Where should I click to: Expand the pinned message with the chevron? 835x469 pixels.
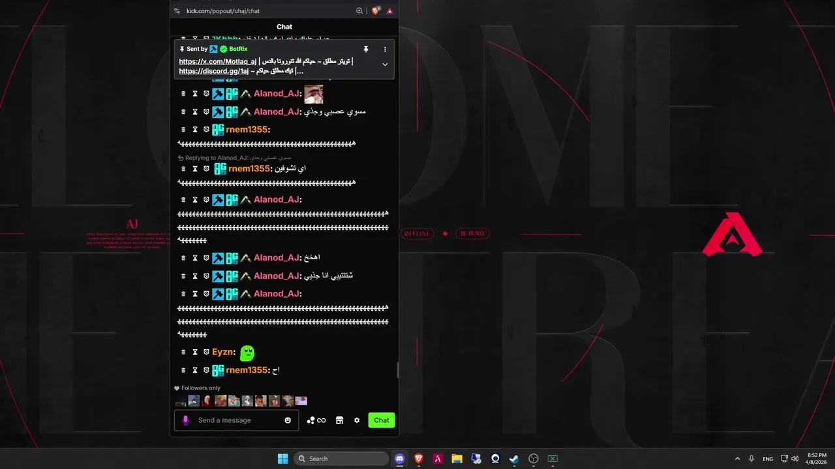pyautogui.click(x=385, y=64)
